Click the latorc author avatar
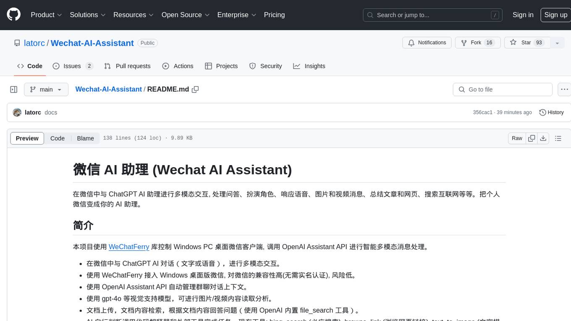This screenshot has height=321, width=571. (17, 113)
